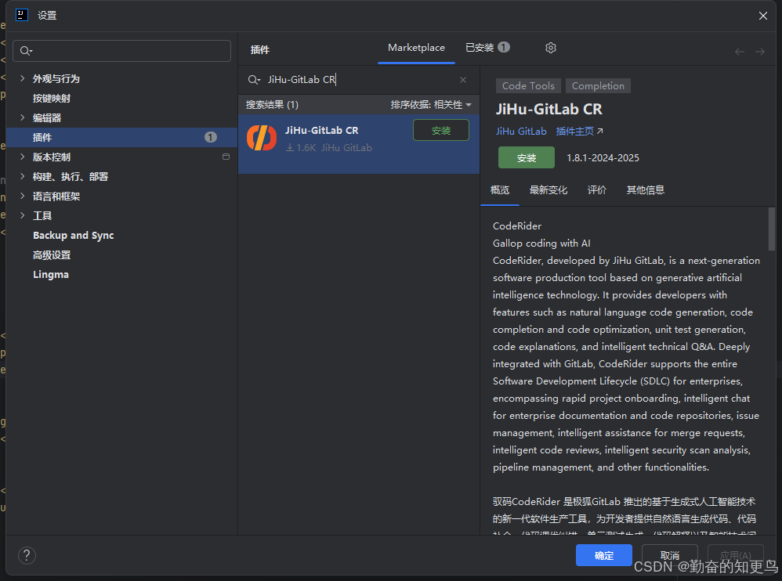Expand the 工具 tree node
This screenshot has width=782, height=581.
[22, 215]
